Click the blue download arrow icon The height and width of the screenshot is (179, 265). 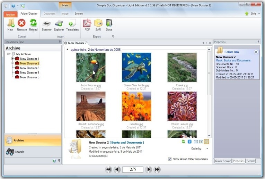(x=189, y=142)
